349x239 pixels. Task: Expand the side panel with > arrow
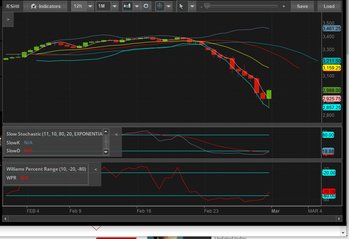(x=8, y=19)
